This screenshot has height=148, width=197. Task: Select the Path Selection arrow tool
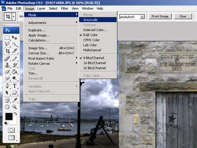pyautogui.click(x=7, y=93)
